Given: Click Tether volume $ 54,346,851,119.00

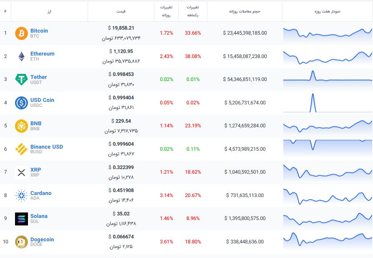Looking at the screenshot, I should pos(245,79).
